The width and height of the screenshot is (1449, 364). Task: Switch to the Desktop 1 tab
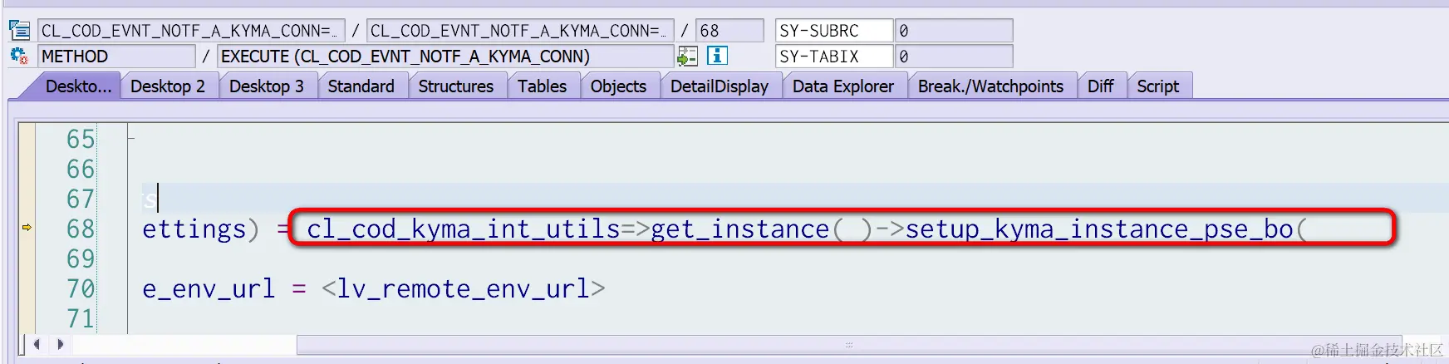click(78, 86)
